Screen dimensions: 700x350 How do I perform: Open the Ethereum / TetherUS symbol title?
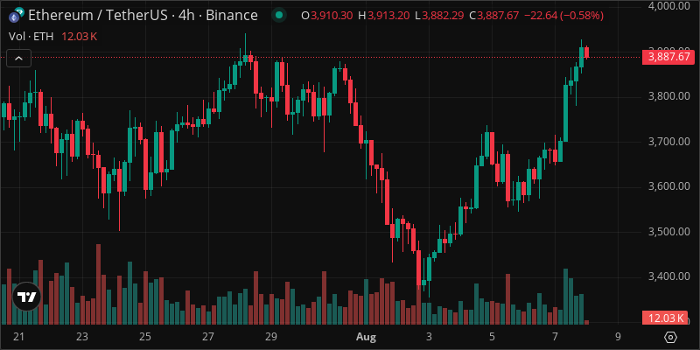tap(143, 15)
